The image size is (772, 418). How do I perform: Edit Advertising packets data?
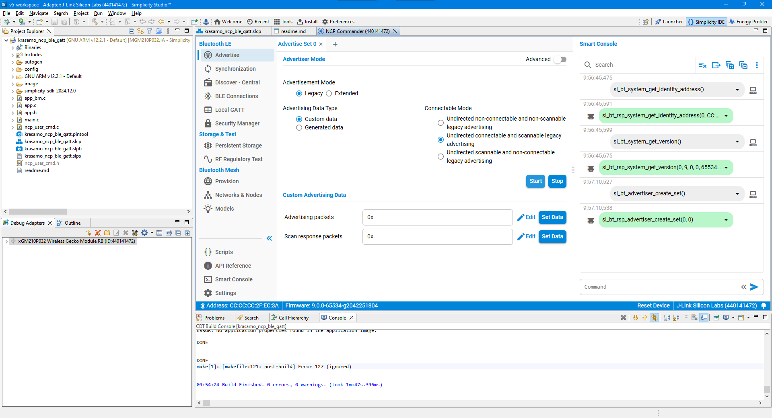click(526, 217)
